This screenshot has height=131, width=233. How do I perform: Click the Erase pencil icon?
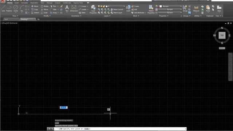click(62, 6)
